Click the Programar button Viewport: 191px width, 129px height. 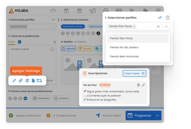140,115
